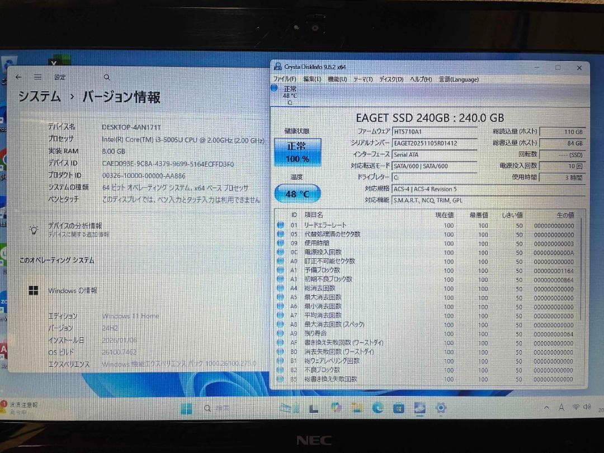Click the 正常 100 % health status button
Screen dimensions: 604x453
coord(298,152)
